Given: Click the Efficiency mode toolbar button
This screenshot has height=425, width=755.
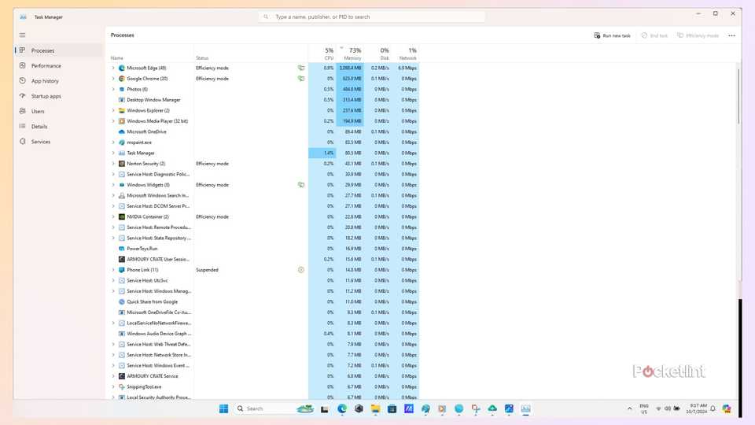Looking at the screenshot, I should pyautogui.click(x=698, y=35).
